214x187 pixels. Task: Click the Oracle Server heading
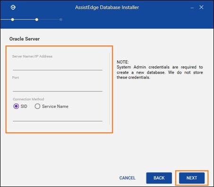coord(25,39)
